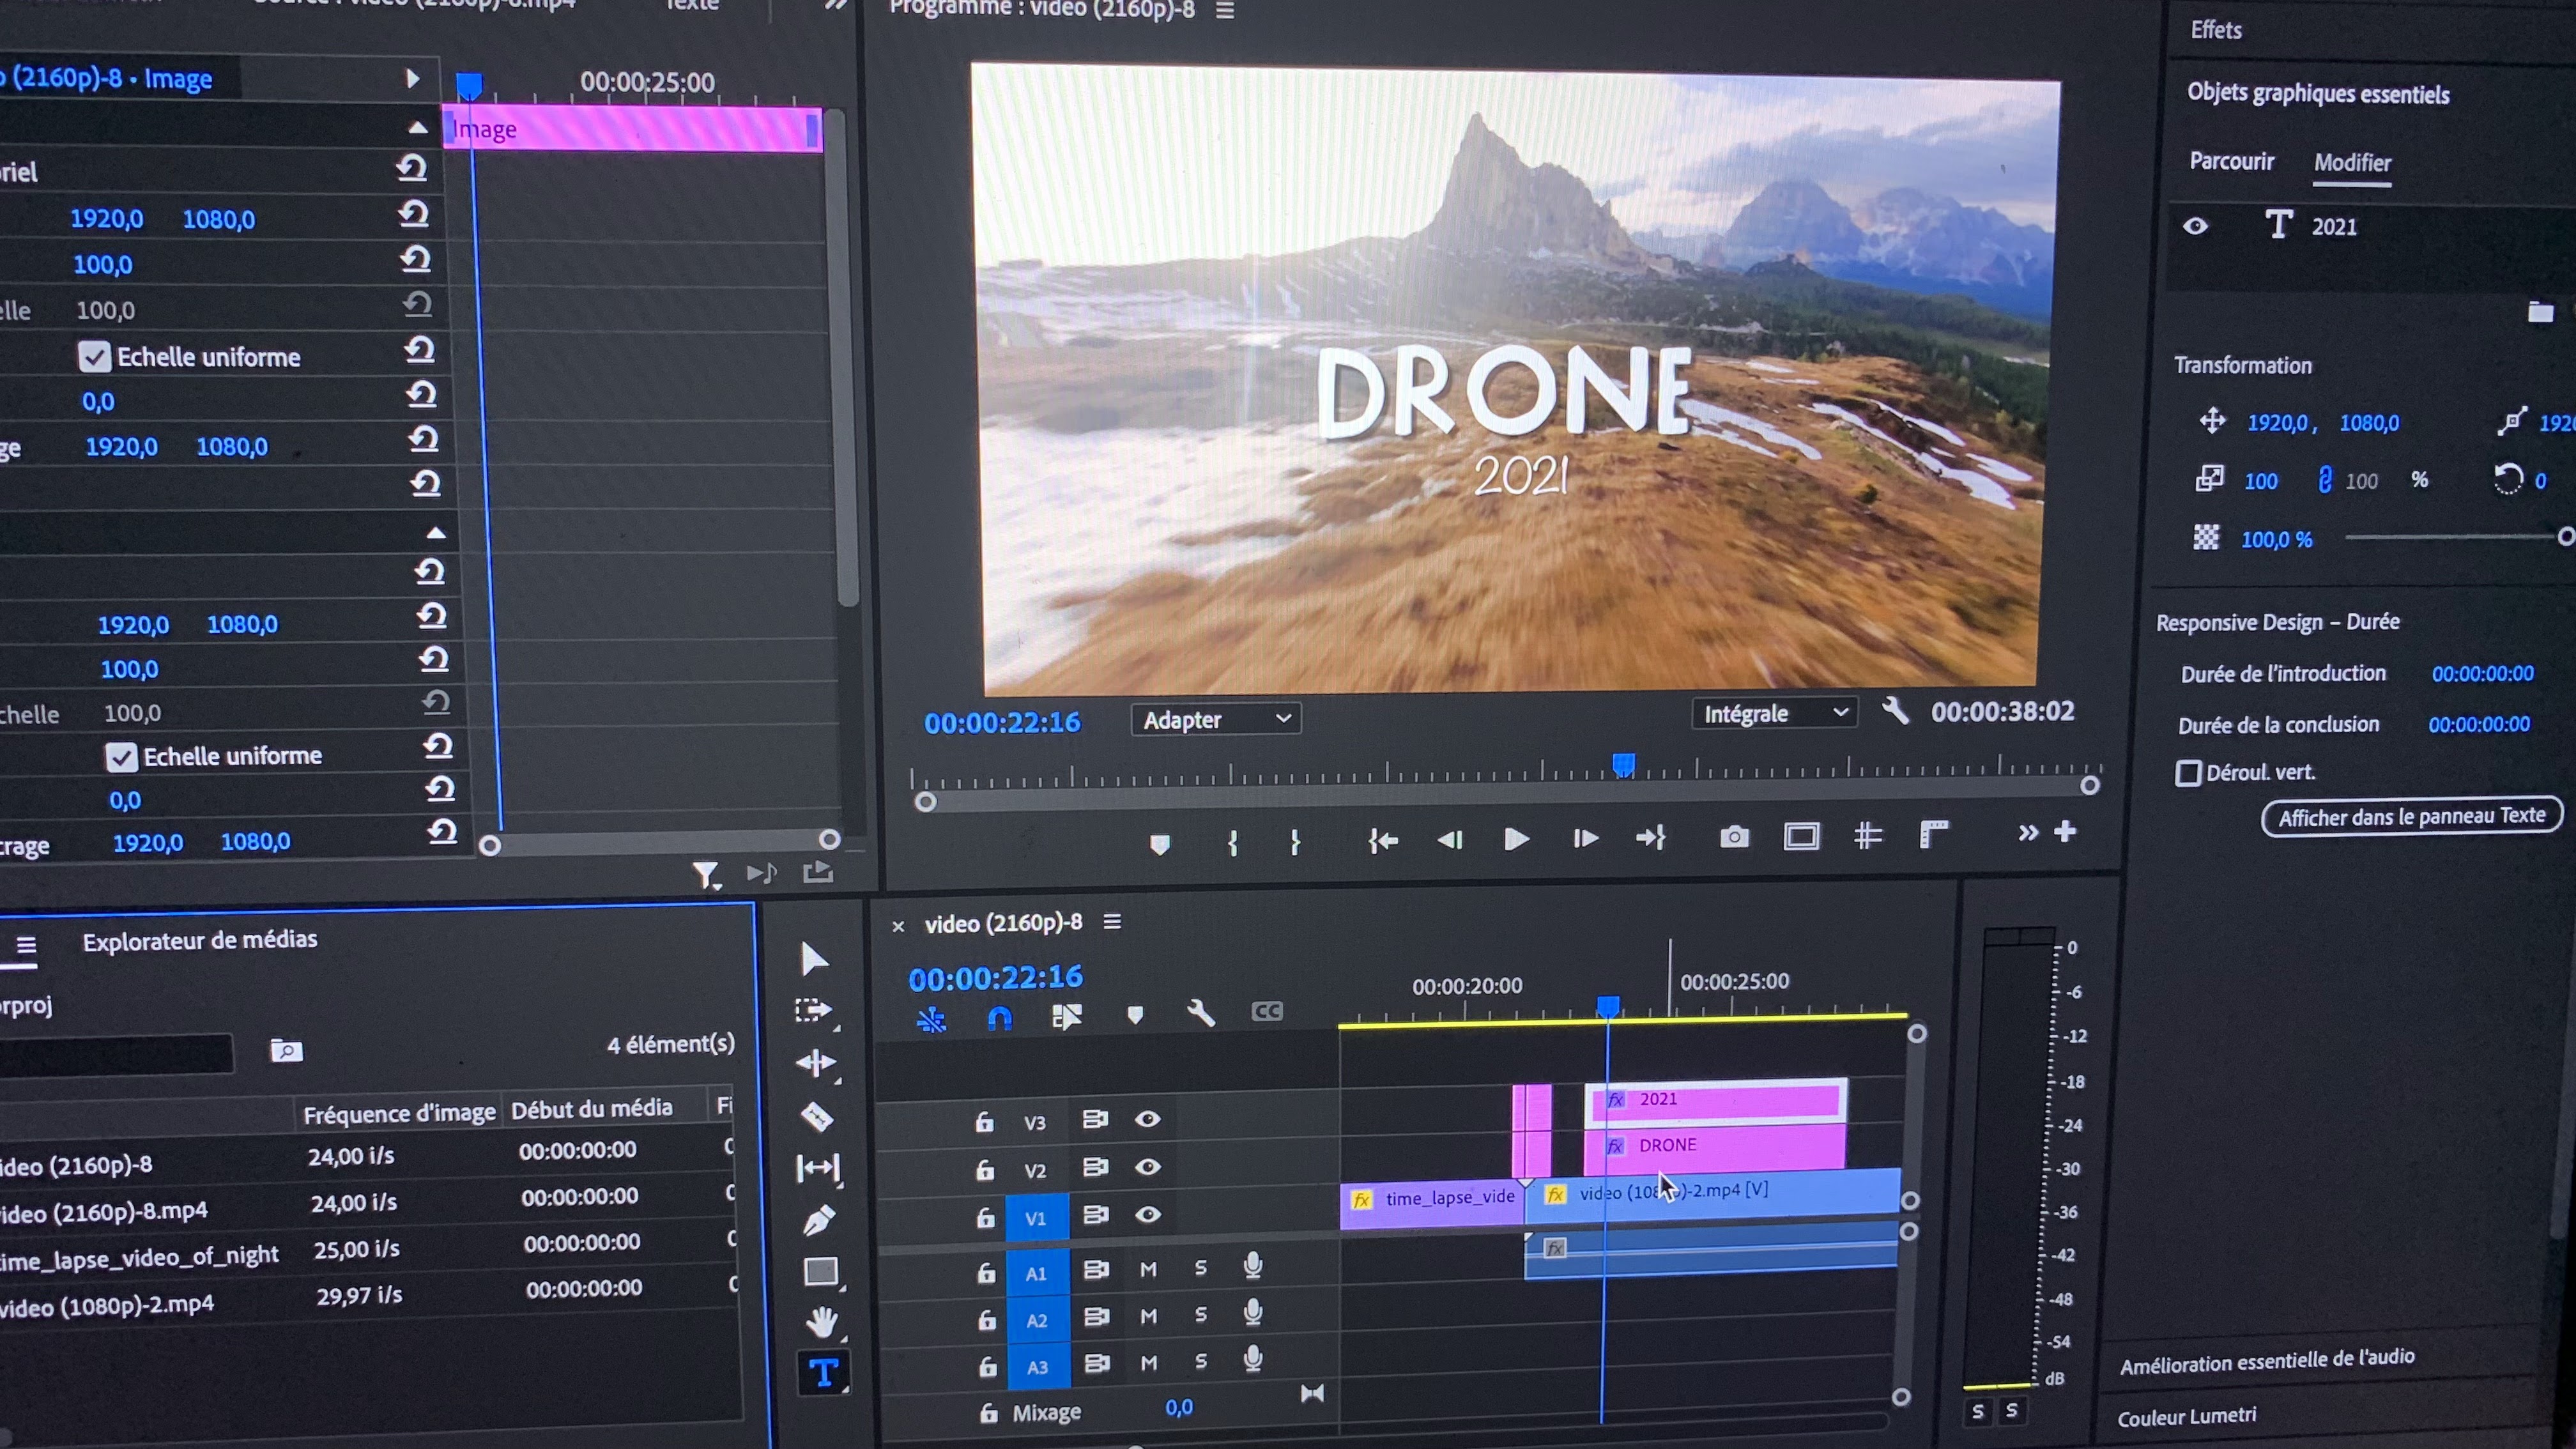Click Afficher dans le panneau Texte button
Screen dimensions: 2576x1449
(x=2411, y=816)
